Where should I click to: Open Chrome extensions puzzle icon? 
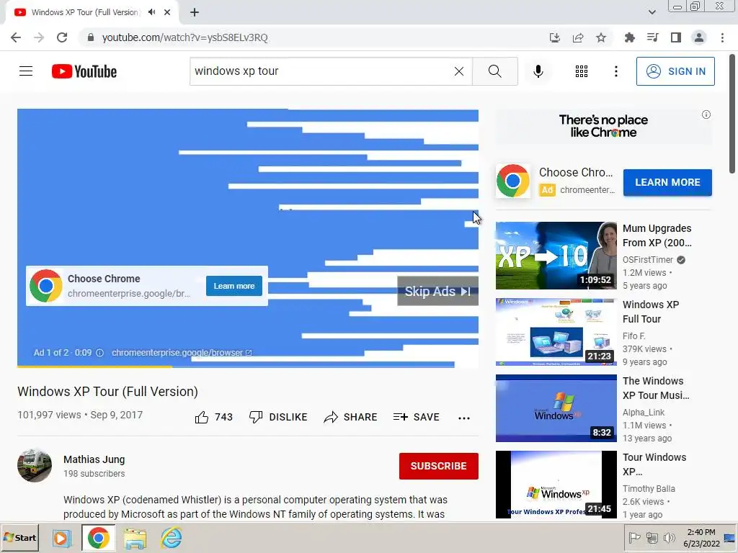(629, 37)
